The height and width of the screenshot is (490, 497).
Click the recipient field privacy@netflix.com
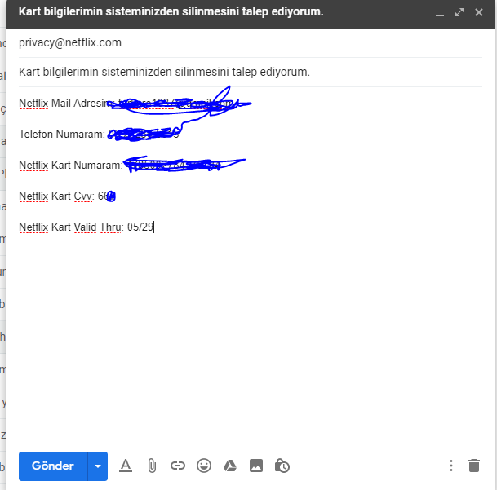(251, 42)
